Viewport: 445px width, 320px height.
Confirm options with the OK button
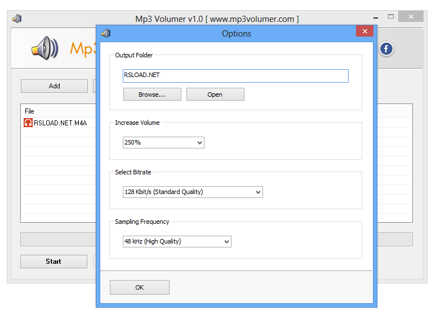140,287
